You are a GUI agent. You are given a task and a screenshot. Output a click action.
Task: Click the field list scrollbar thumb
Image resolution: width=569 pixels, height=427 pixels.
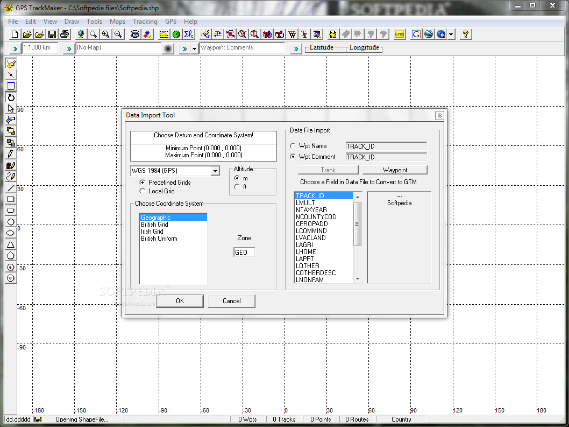(358, 224)
